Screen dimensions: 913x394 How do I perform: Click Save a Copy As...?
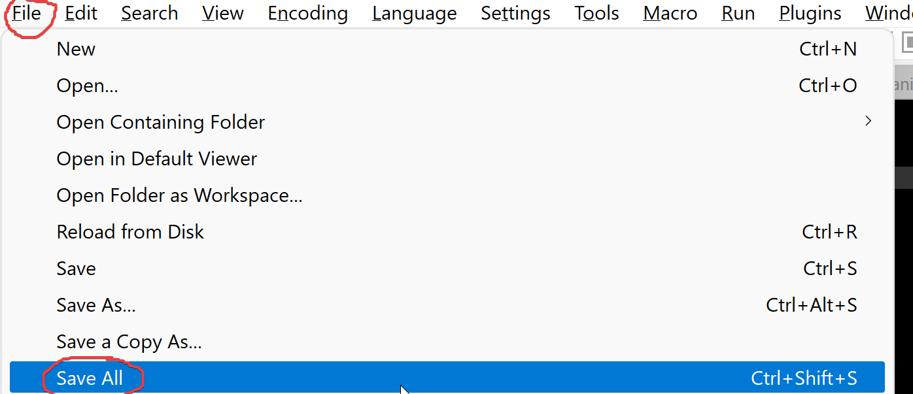click(129, 342)
